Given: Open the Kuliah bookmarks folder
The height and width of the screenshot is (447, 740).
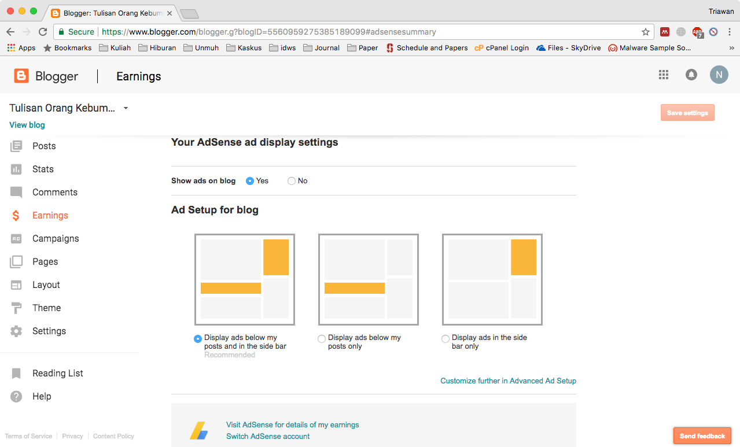Looking at the screenshot, I should pyautogui.click(x=115, y=48).
